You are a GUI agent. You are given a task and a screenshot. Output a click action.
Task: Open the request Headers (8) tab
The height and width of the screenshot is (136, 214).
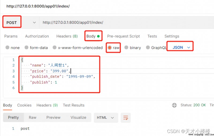click(67, 36)
